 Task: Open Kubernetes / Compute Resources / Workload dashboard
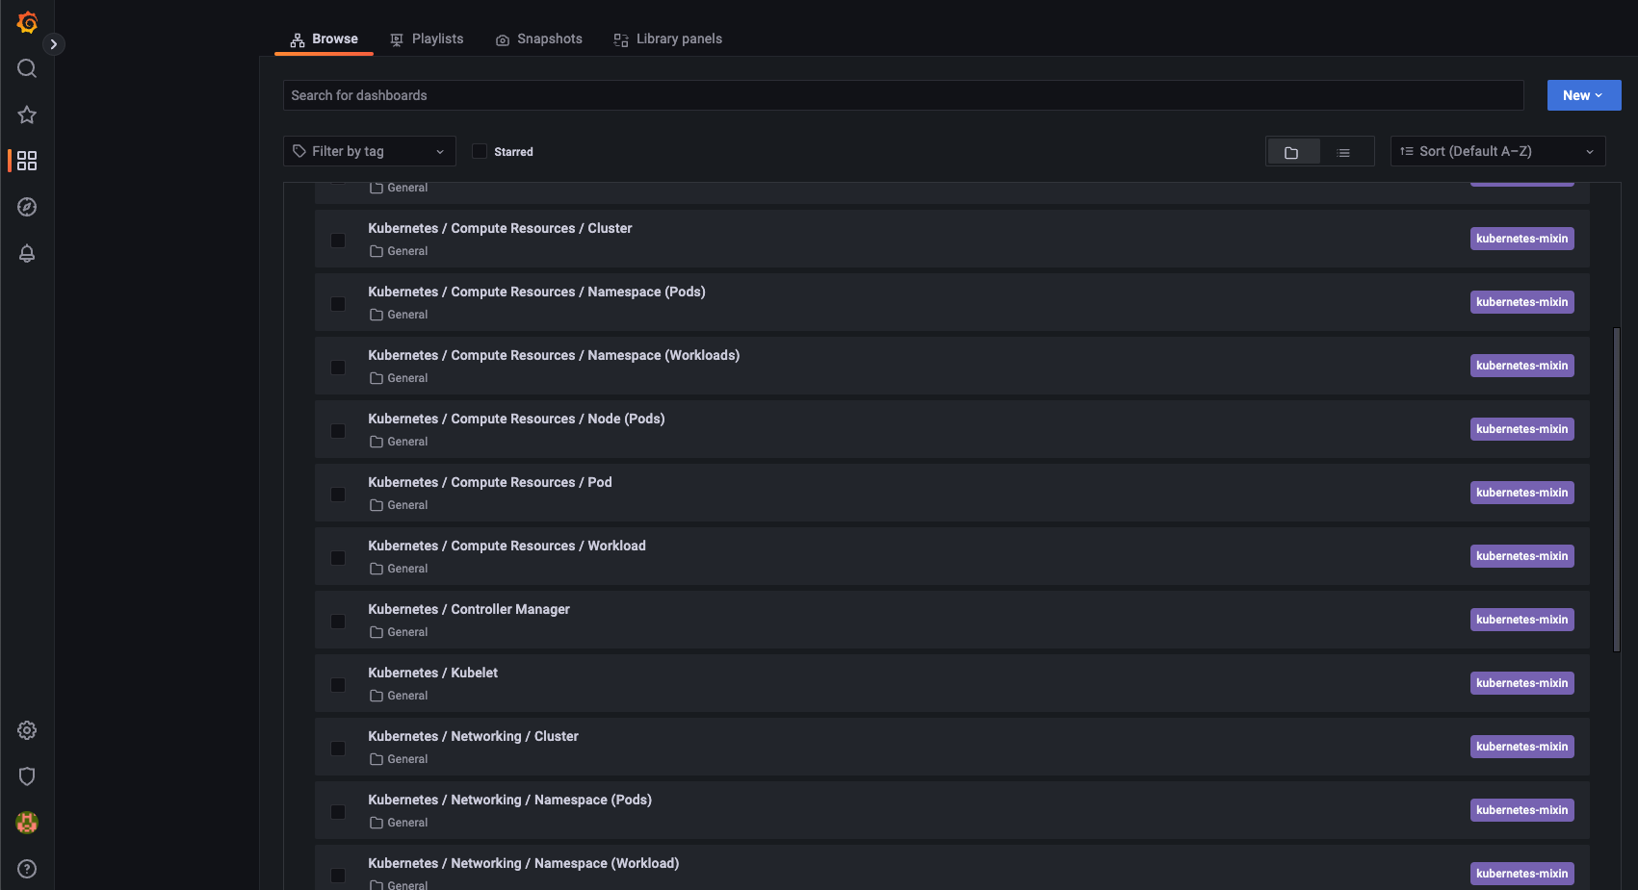[x=507, y=546]
